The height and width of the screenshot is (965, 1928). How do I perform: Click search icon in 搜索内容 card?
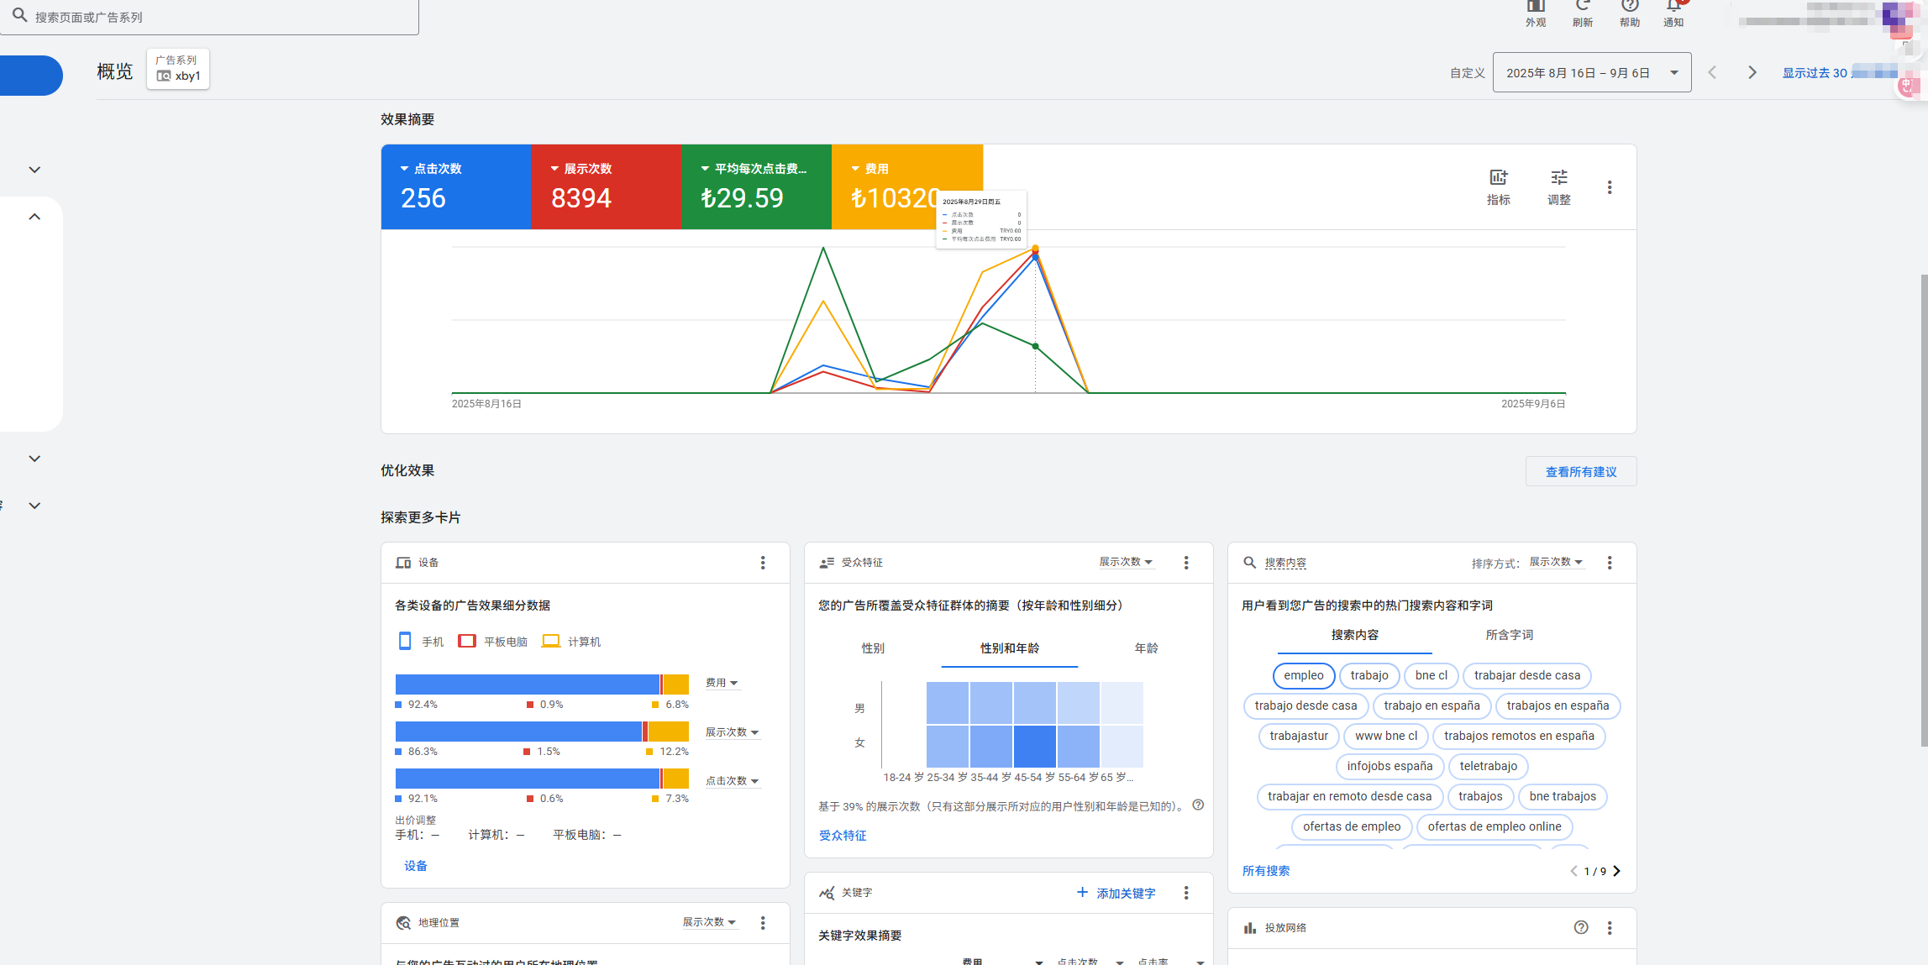coord(1249,563)
